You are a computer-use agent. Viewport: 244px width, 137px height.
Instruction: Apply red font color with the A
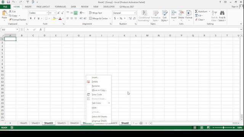[60, 19]
